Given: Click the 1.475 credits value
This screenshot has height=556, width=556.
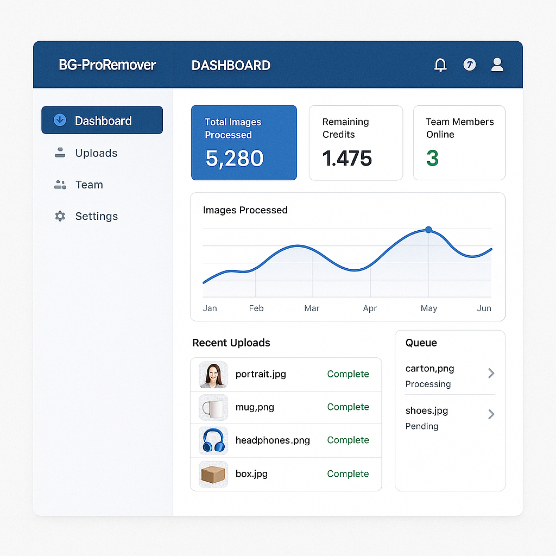Looking at the screenshot, I should (x=347, y=158).
